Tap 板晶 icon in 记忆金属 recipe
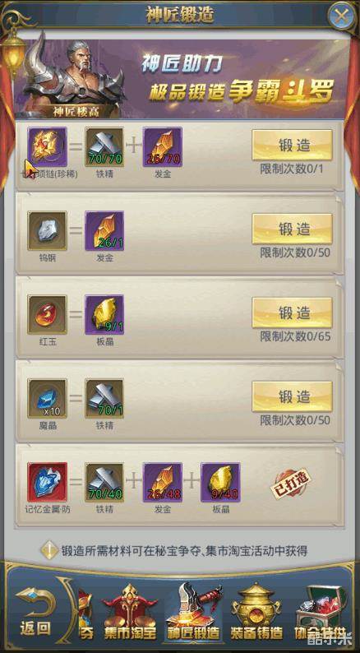360x653 pixels. click(x=220, y=482)
